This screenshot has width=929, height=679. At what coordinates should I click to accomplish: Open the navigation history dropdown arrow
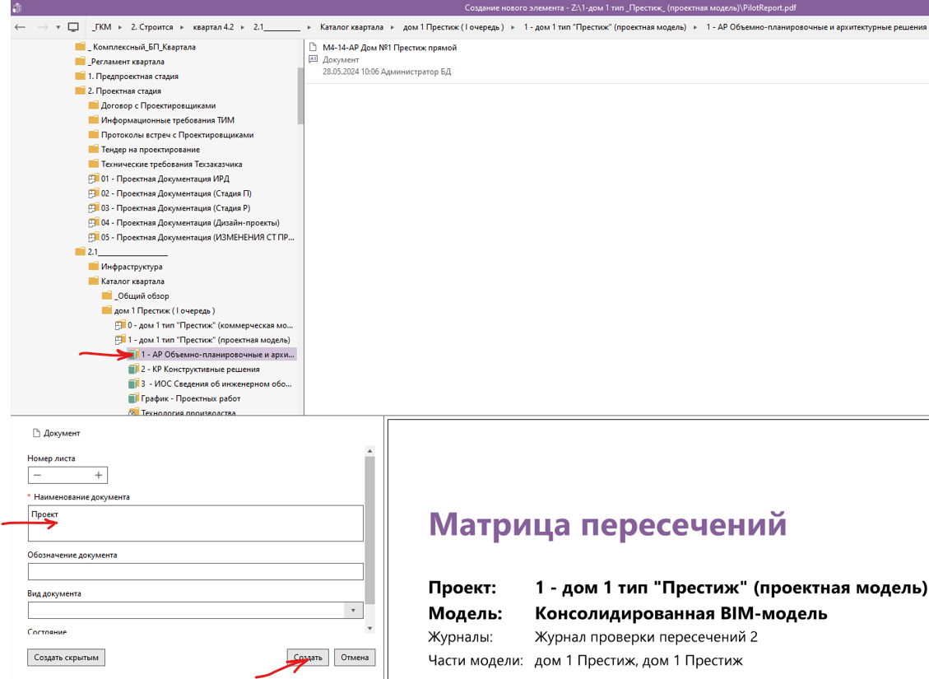click(x=58, y=27)
